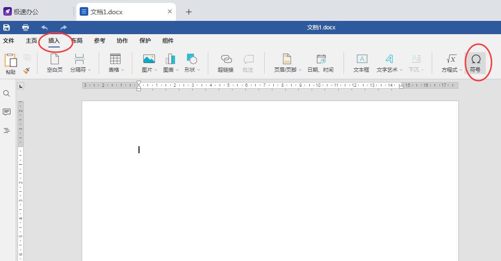The height and width of the screenshot is (261, 501).
Task: Open the Symbol (符号) dialog
Action: tap(475, 63)
